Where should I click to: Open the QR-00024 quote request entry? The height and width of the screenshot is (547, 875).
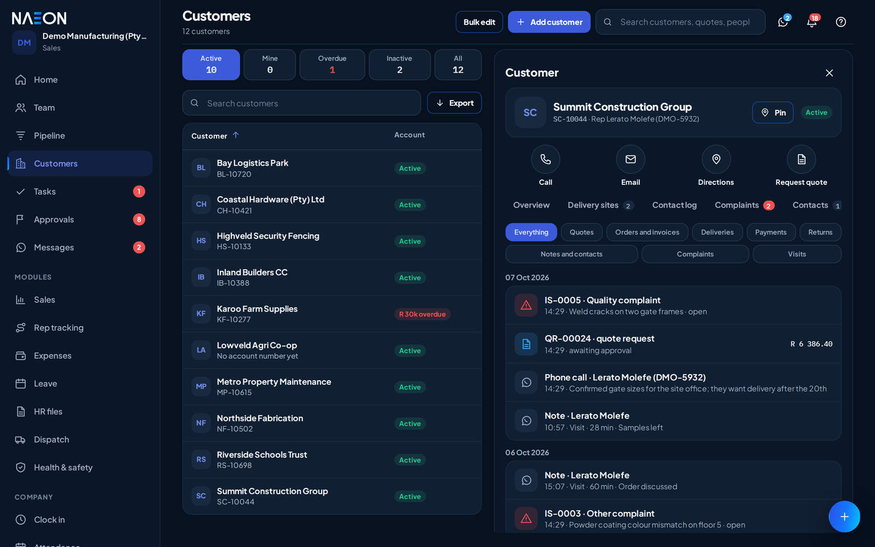(673, 344)
